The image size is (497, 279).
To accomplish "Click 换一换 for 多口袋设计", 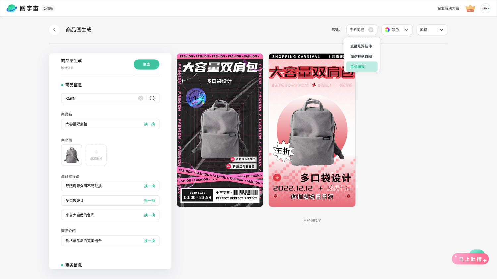I will pos(149,201).
